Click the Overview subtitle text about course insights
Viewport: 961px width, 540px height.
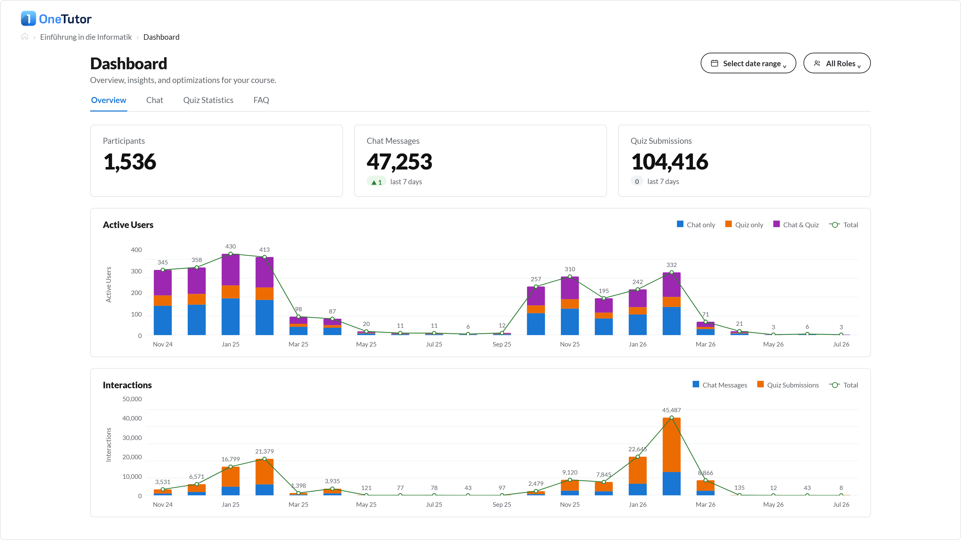click(183, 80)
